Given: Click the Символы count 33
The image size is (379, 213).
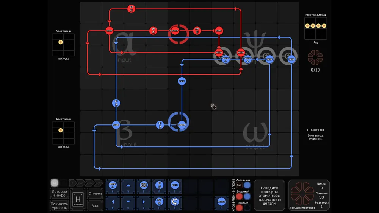Looking at the screenshot, I should point(321,197).
